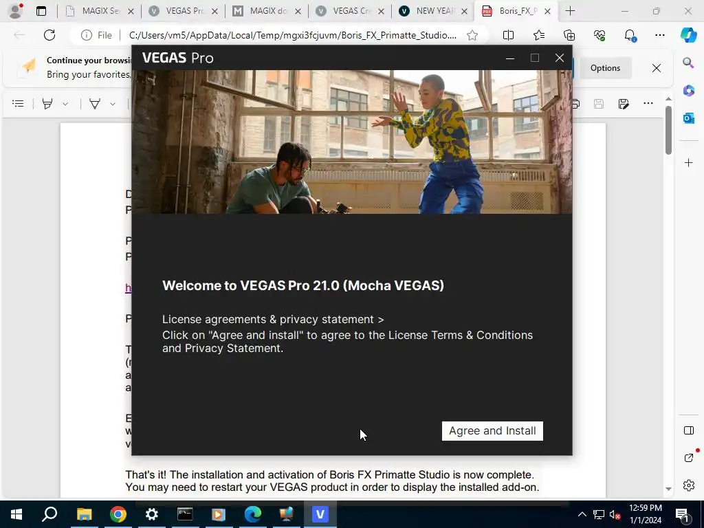Open Outlook sidebar icon

tap(688, 118)
